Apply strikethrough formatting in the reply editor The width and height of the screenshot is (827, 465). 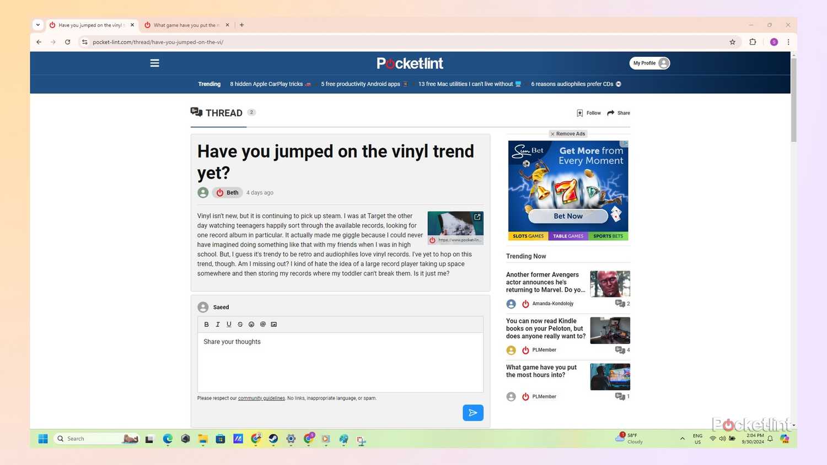240,325
